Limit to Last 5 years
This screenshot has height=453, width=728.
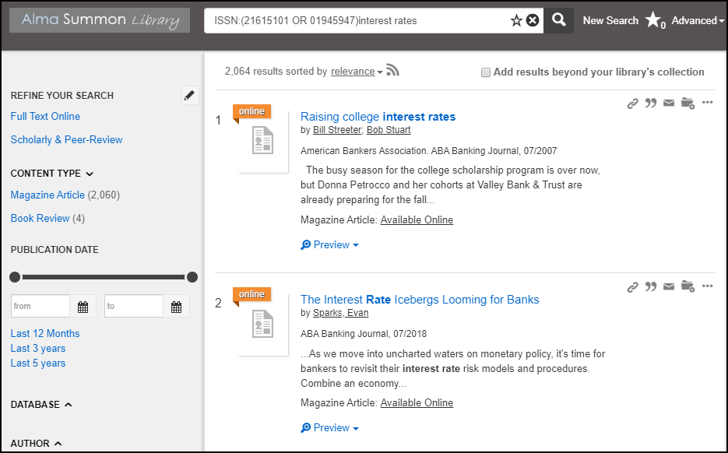tap(38, 363)
